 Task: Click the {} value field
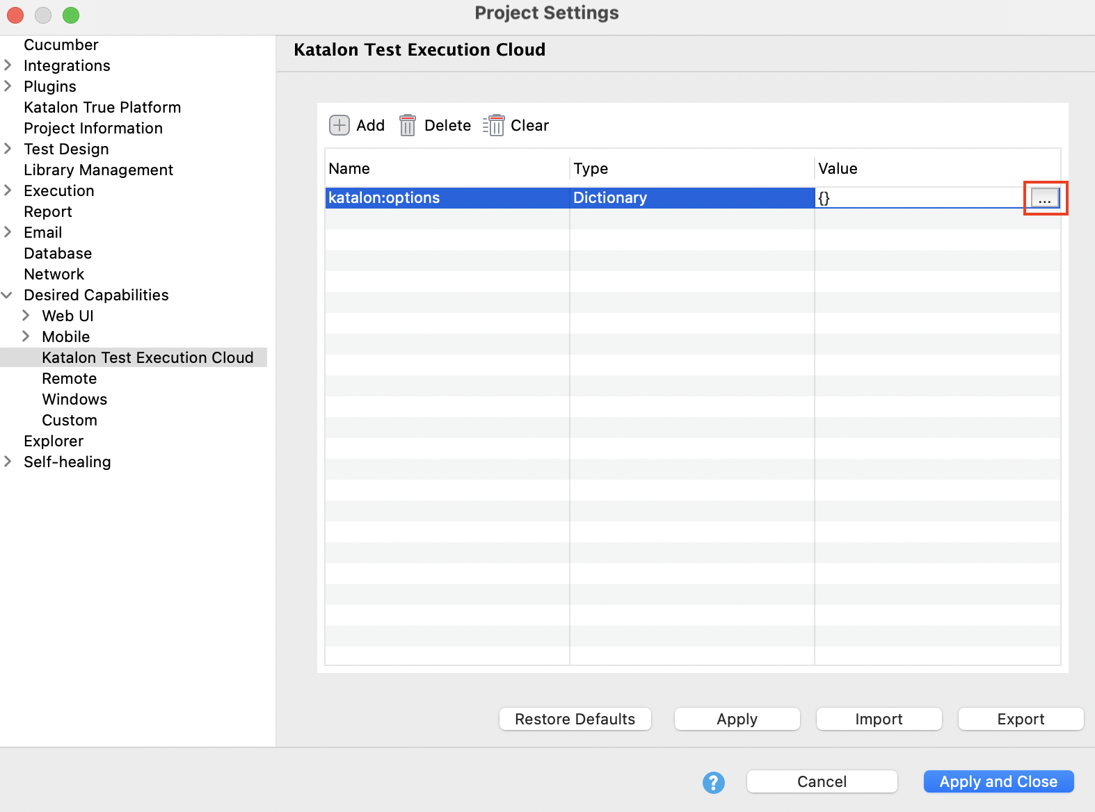pos(922,198)
